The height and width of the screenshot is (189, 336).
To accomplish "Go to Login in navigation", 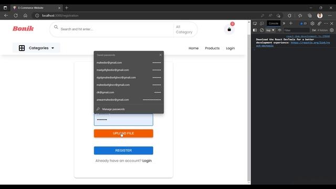I will point(230,48).
